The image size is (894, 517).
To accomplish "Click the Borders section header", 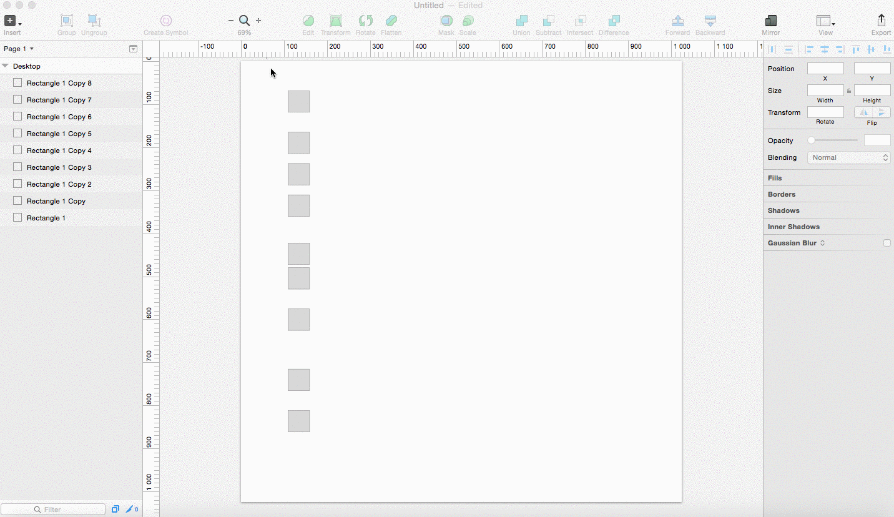I will pyautogui.click(x=828, y=194).
